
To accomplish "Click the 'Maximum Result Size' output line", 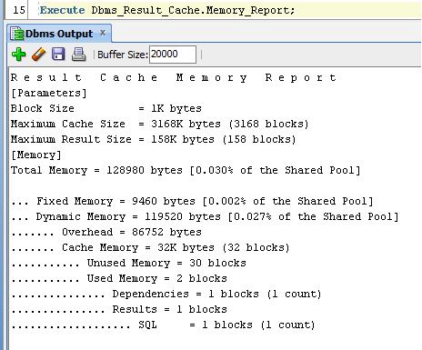I will click(x=153, y=139).
